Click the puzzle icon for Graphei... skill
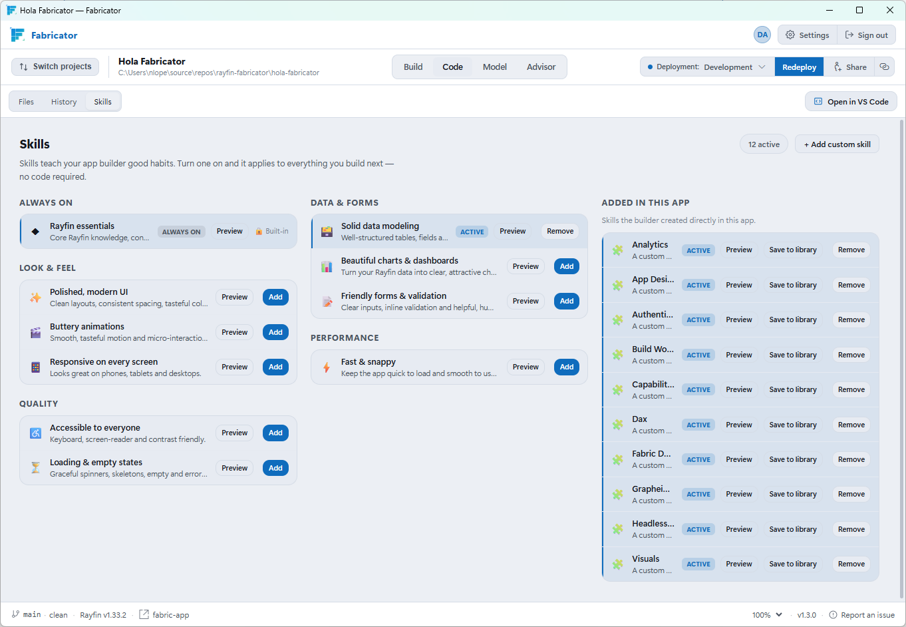 [x=618, y=495]
